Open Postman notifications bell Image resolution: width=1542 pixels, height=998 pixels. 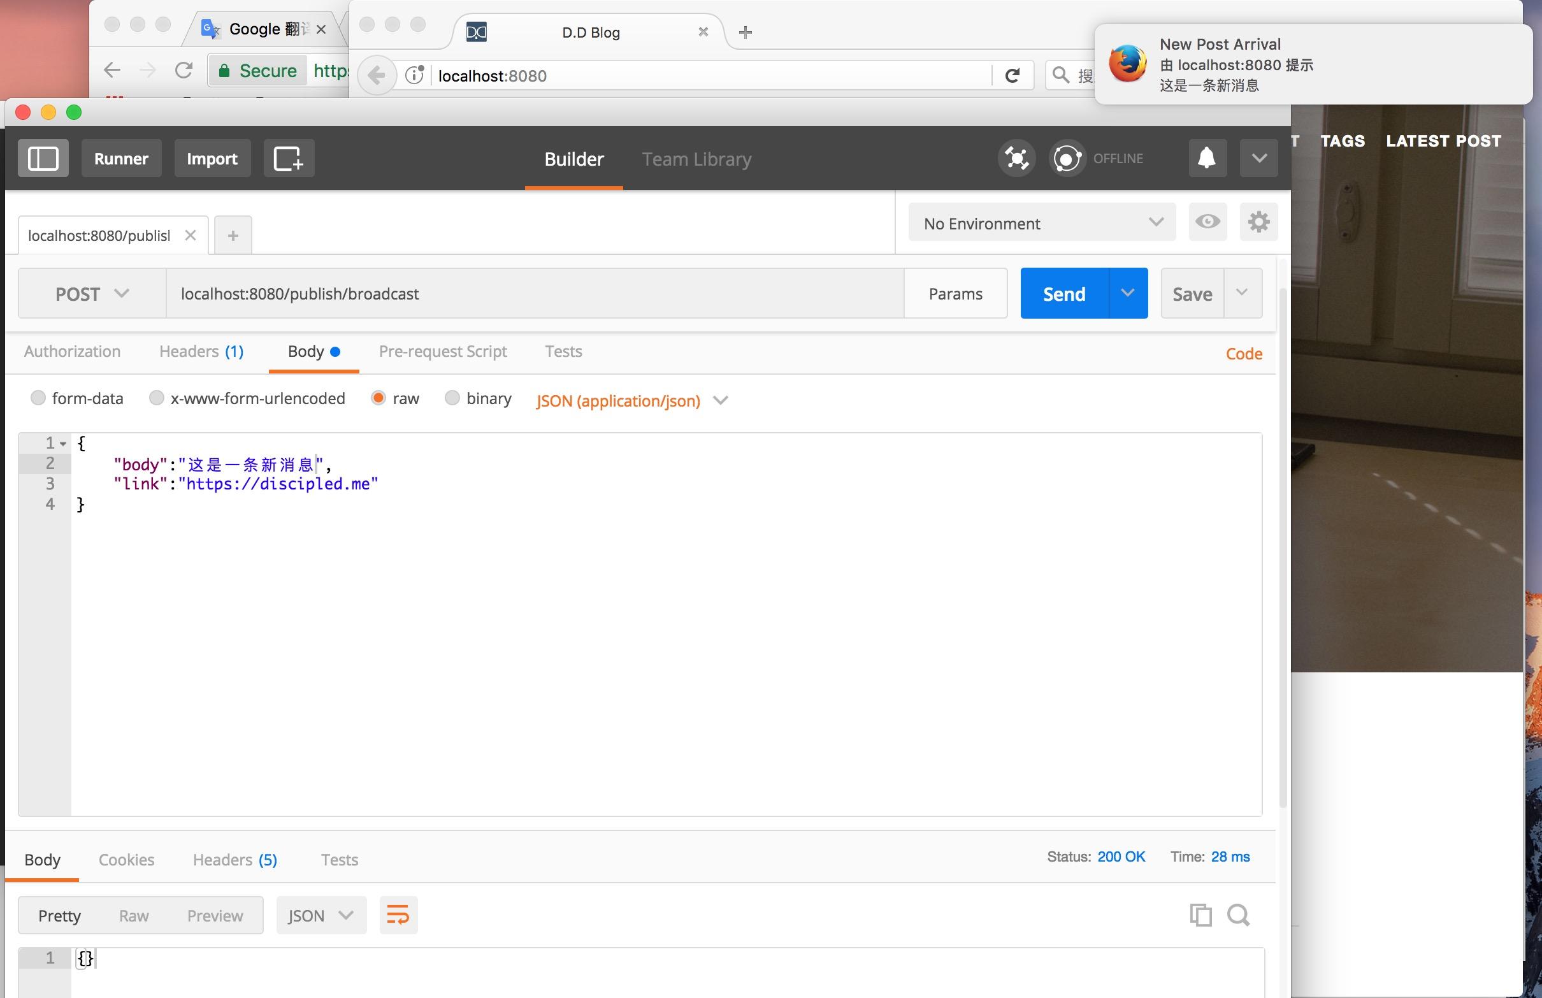[x=1206, y=157]
